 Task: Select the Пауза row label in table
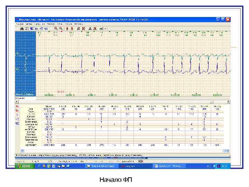pyautogui.click(x=31, y=112)
